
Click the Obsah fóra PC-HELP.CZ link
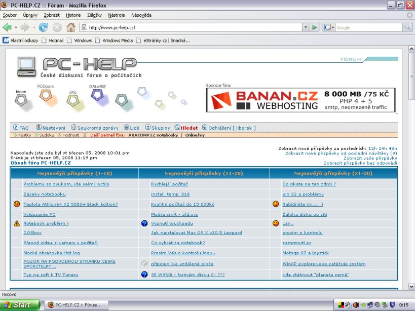41,163
